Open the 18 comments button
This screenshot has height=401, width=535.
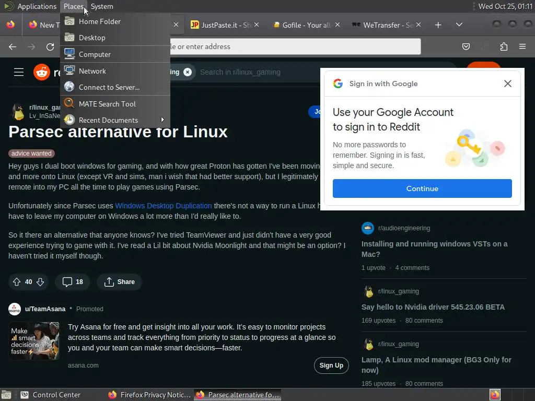point(73,281)
